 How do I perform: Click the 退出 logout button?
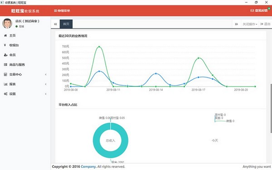265,24
